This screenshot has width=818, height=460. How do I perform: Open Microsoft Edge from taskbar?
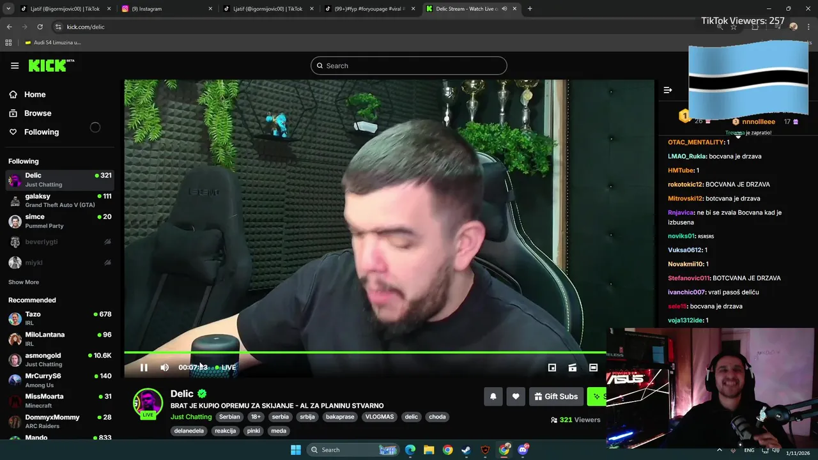pyautogui.click(x=410, y=450)
